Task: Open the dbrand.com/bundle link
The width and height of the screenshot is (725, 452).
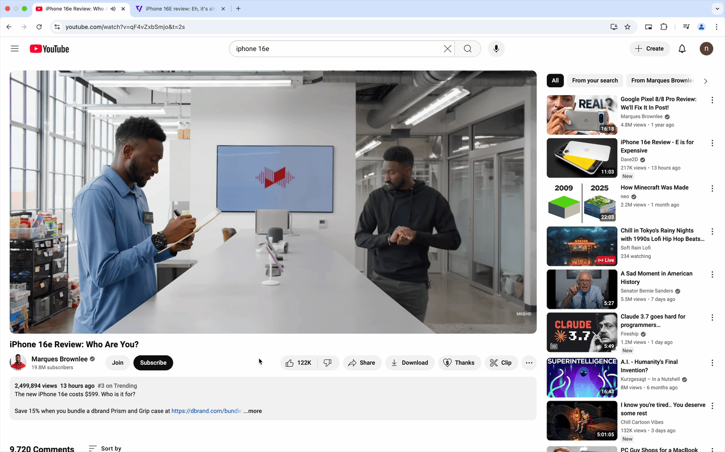Action: (x=206, y=411)
